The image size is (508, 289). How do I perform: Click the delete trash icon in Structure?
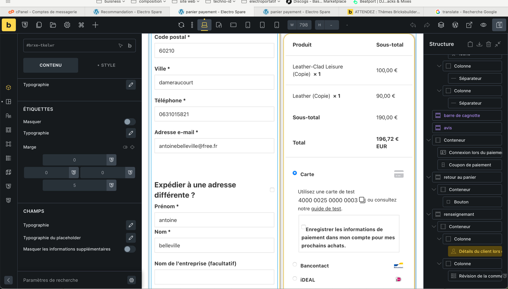(x=488, y=44)
